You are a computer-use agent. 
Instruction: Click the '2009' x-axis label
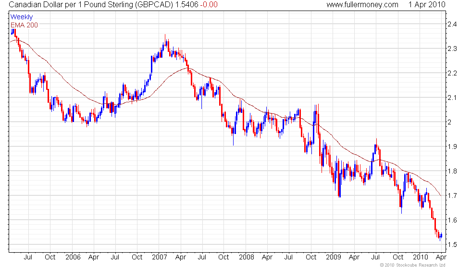pyautogui.click(x=334, y=257)
